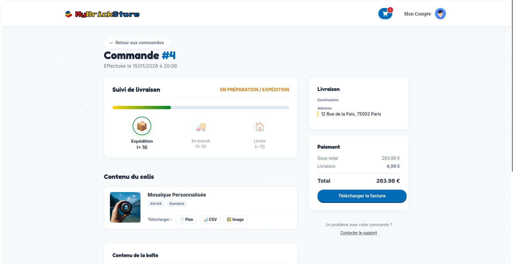Click the MyBrickStore logo
The width and height of the screenshot is (513, 264).
pos(102,14)
